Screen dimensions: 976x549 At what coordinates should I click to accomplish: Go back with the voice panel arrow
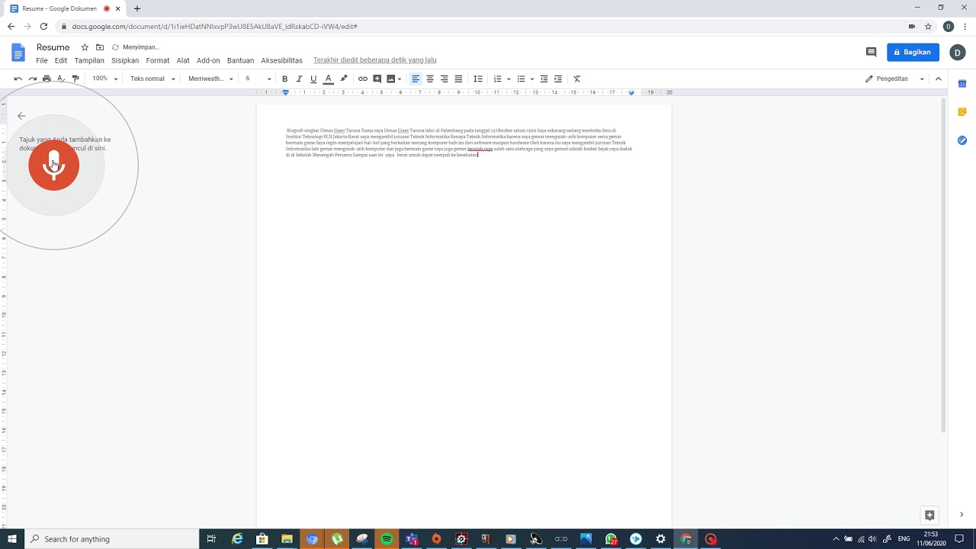click(x=21, y=116)
